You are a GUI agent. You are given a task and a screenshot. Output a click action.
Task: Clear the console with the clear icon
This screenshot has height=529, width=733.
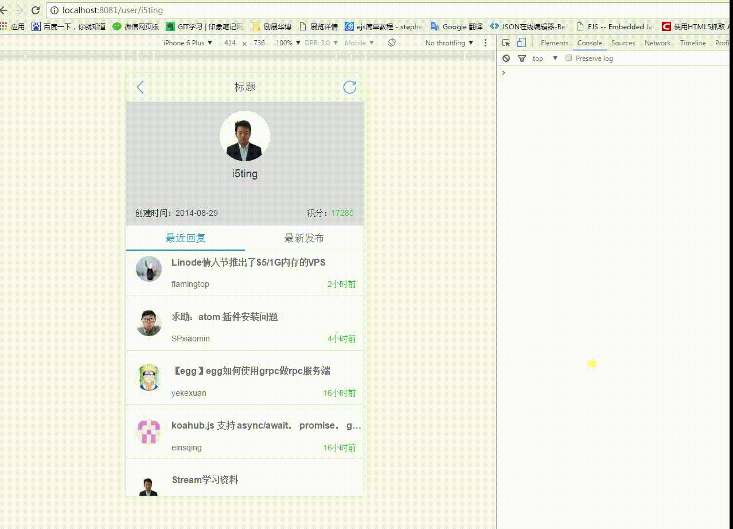tap(506, 59)
